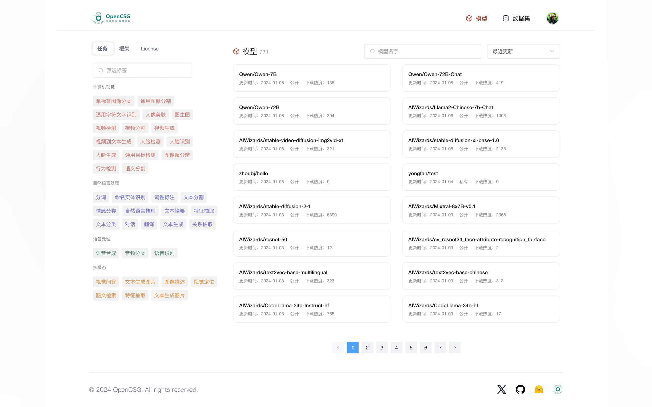Select the 图文检索 tag
652x407 pixels.
tap(106, 295)
